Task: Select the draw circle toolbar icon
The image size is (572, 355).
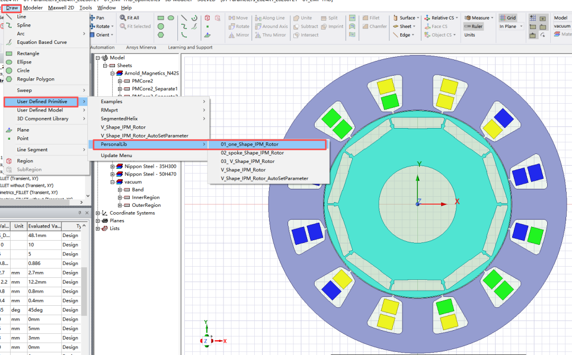Action: (x=161, y=26)
